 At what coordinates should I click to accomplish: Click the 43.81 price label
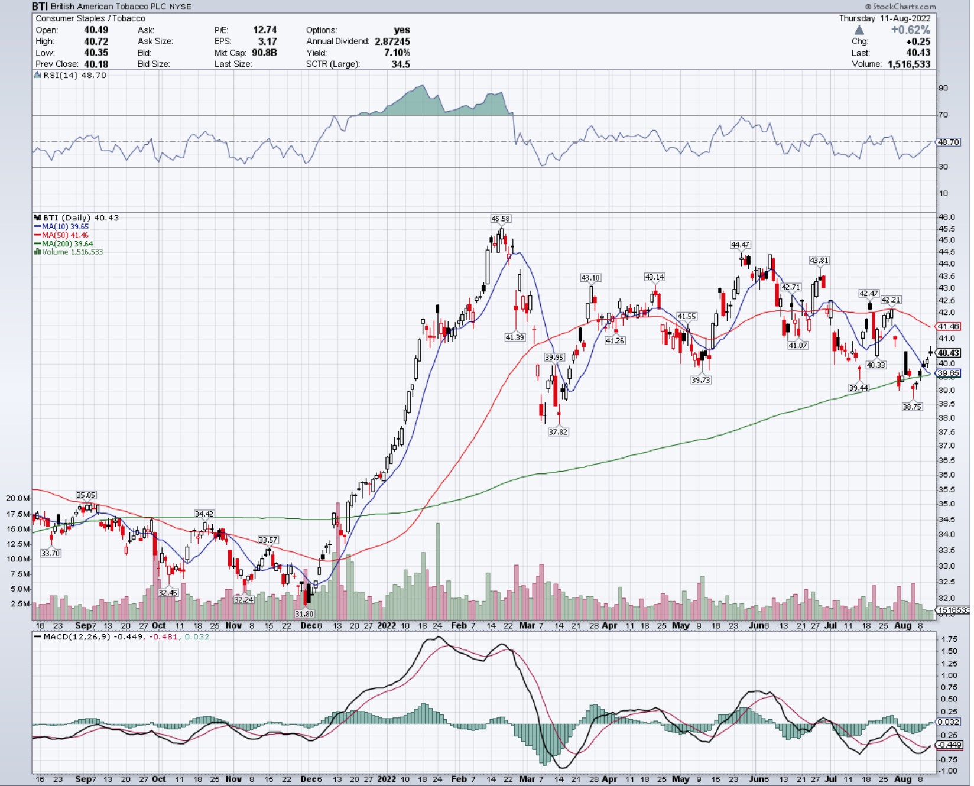[x=819, y=261]
